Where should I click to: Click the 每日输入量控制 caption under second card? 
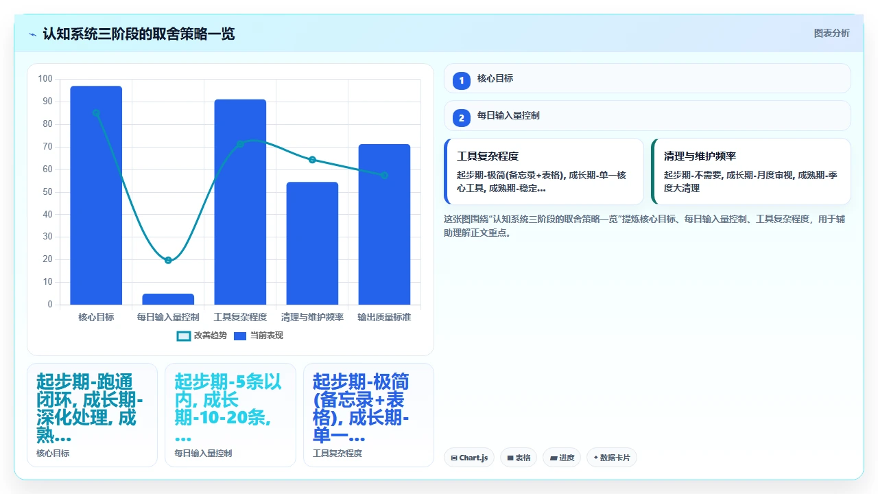203,454
